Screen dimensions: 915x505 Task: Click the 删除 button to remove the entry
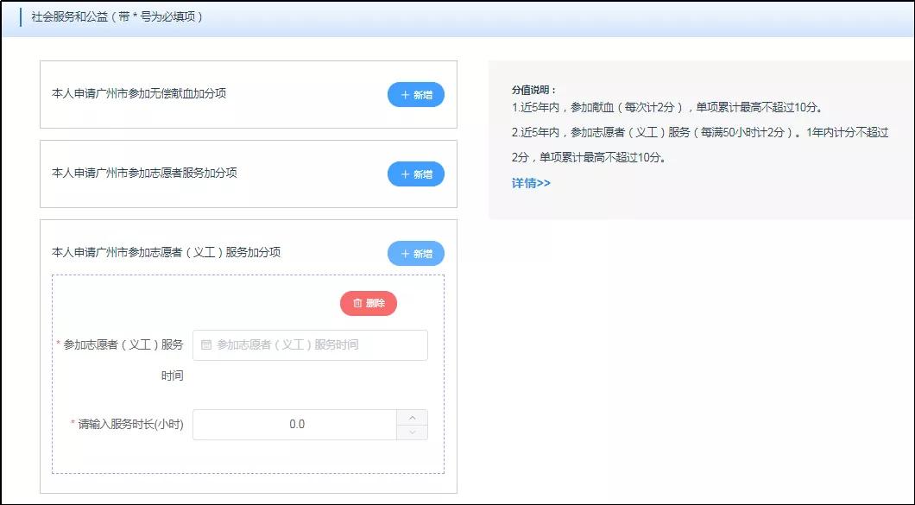[x=369, y=303]
